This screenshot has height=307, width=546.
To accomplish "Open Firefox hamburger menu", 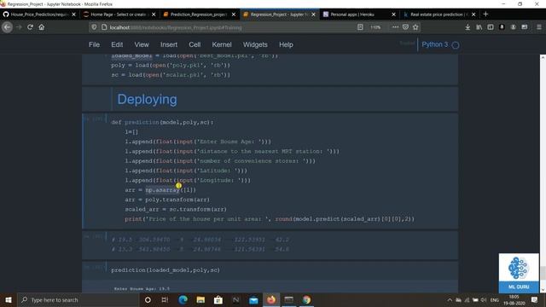I will click(x=539, y=27).
